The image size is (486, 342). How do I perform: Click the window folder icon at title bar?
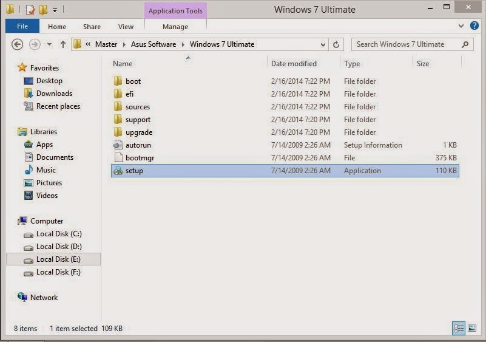click(x=10, y=9)
